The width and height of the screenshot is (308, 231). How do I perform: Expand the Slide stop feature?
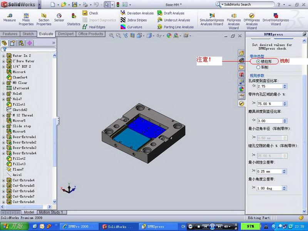click(x=3, y=126)
